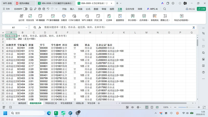Click the zoom slider handle
Image resolution: width=208 pixels, height=117 pixels.
pos(187,107)
